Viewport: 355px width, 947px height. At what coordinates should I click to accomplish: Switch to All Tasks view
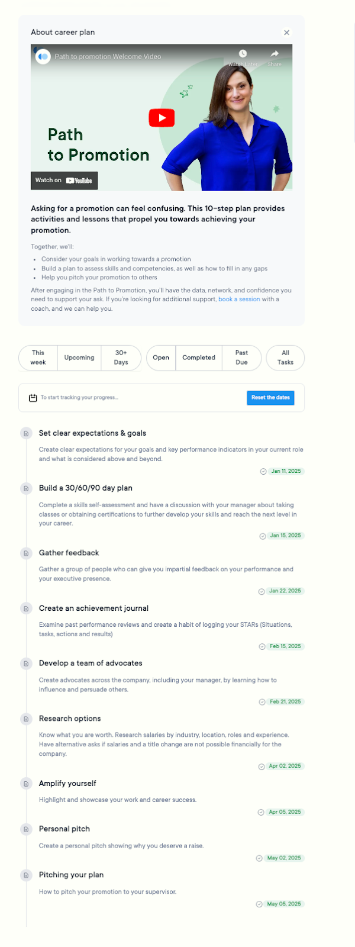[285, 357]
